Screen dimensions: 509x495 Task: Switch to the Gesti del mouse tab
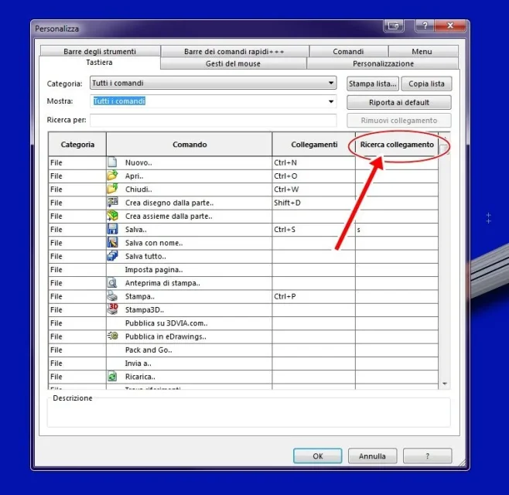click(234, 63)
